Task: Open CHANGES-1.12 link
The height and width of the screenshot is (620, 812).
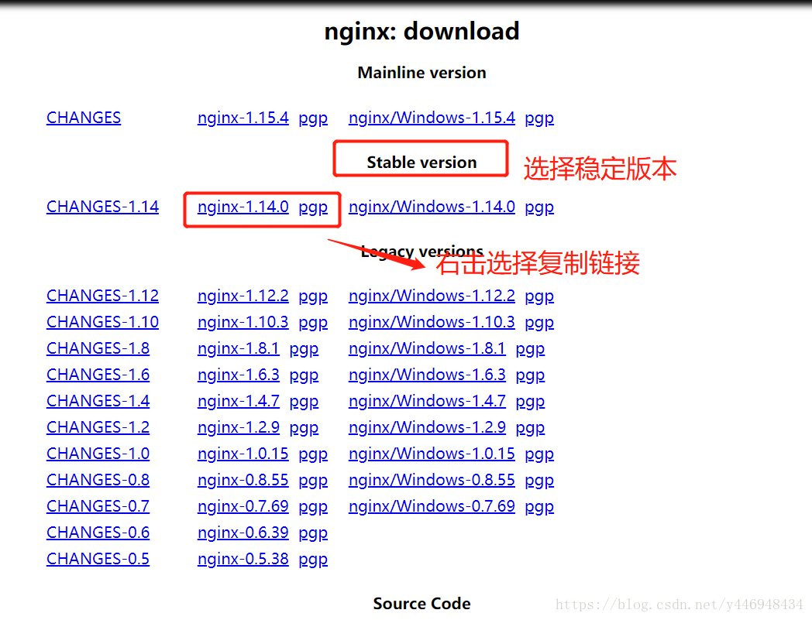Action: click(x=102, y=296)
